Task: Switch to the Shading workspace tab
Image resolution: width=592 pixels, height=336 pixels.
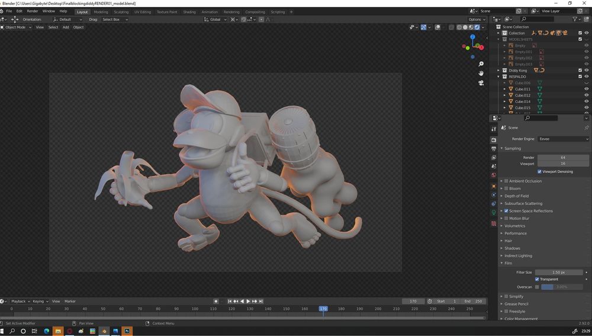Action: tap(189, 12)
